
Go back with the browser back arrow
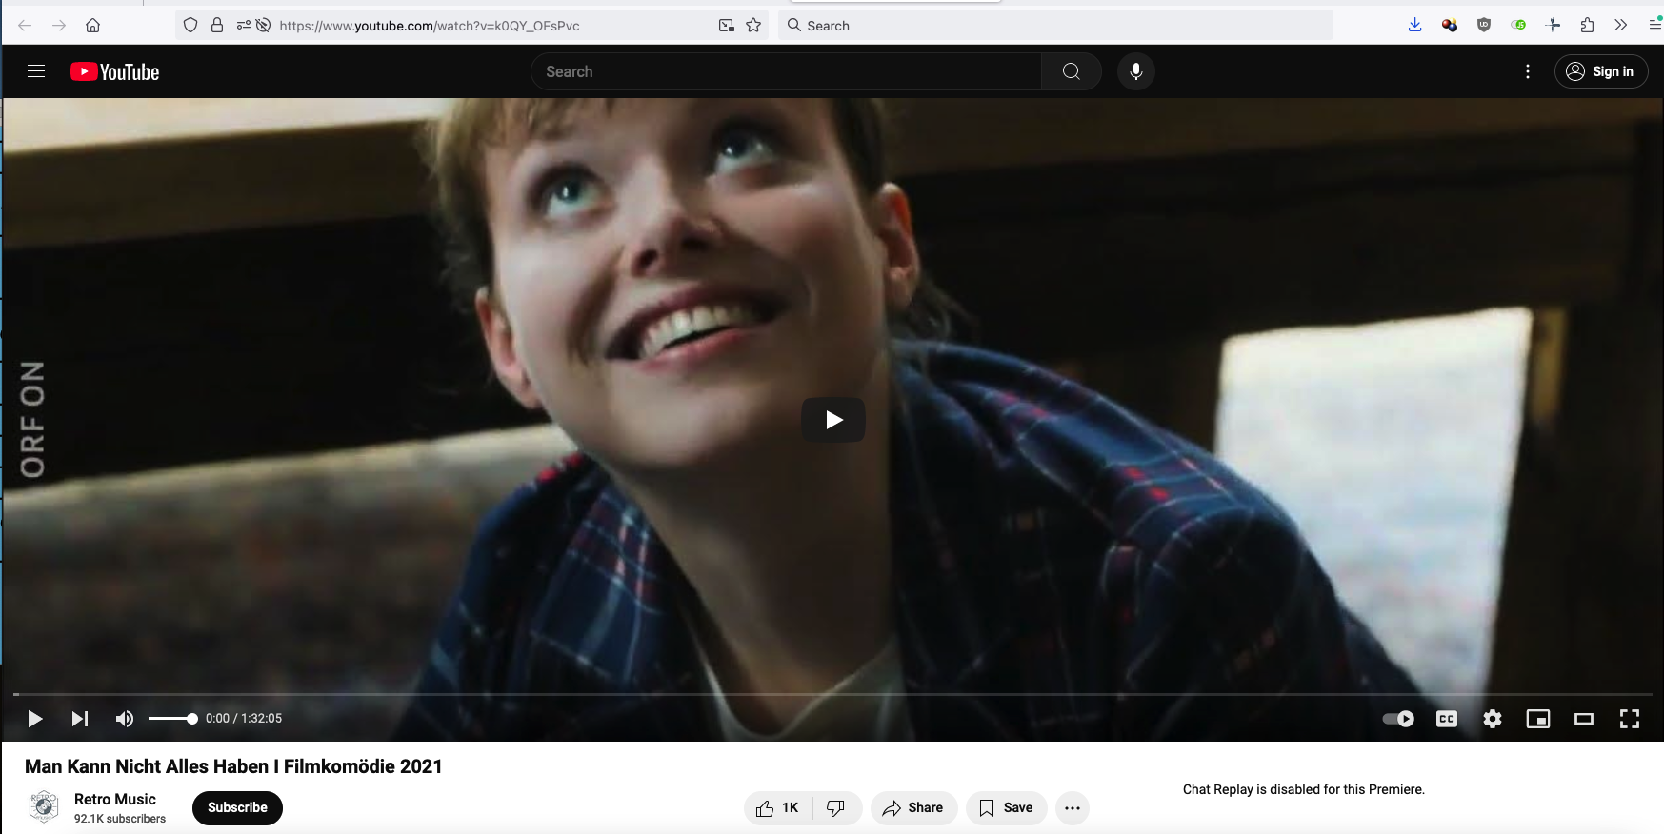click(x=25, y=26)
